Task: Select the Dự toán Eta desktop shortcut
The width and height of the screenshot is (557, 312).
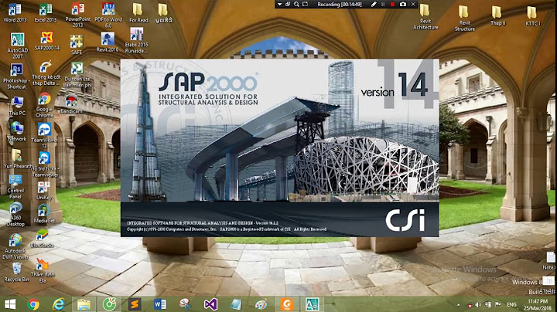Action: point(77,75)
